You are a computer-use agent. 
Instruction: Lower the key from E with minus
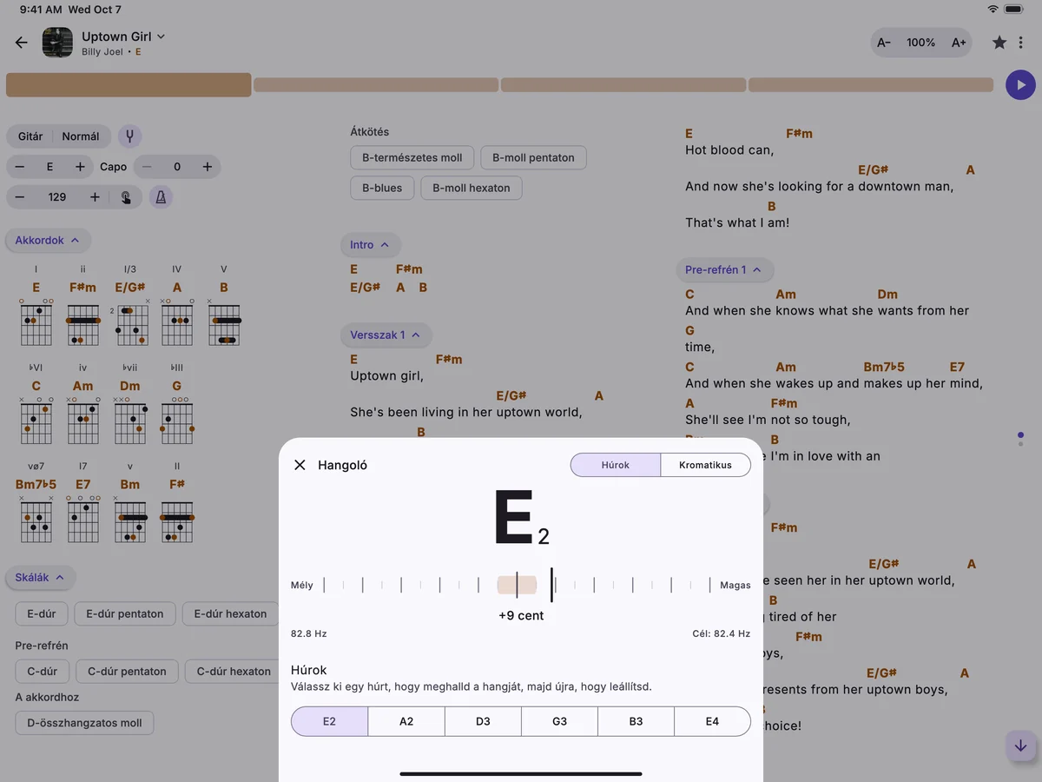pyautogui.click(x=20, y=167)
